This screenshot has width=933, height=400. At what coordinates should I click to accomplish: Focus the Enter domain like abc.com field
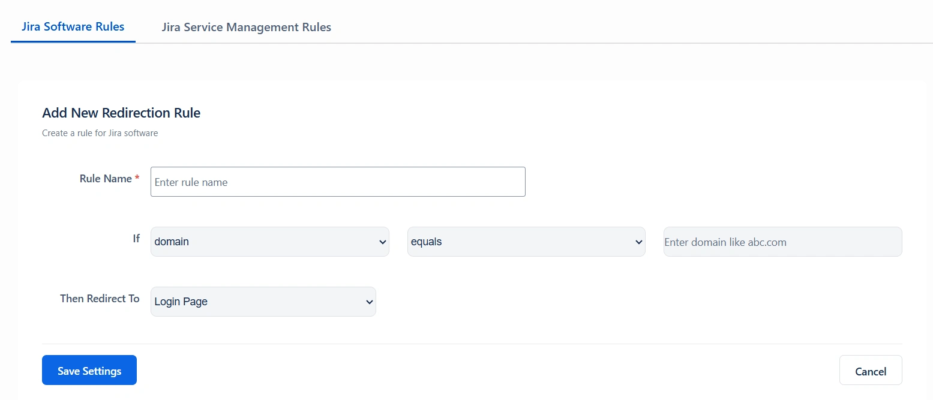tap(782, 242)
